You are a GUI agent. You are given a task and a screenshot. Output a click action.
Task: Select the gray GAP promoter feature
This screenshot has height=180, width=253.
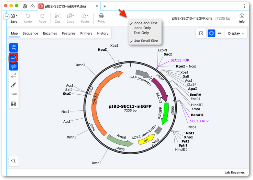click(x=143, y=74)
